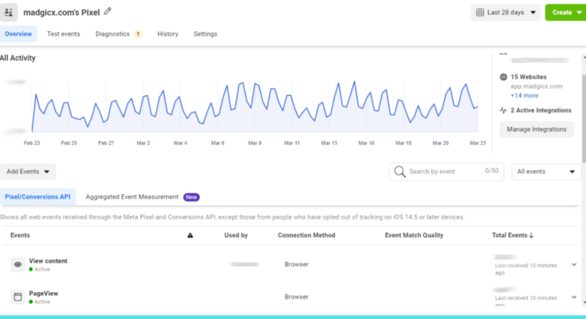Click inside the Search by event field
The height and width of the screenshot is (319, 586).
446,172
